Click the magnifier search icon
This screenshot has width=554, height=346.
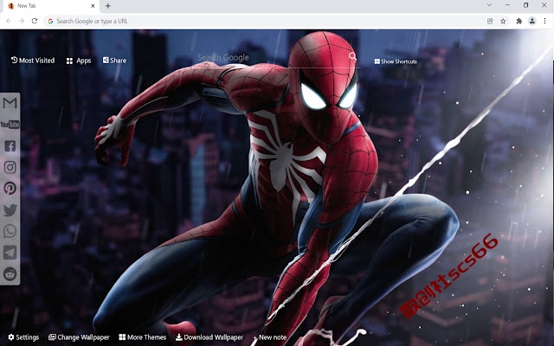352,56
